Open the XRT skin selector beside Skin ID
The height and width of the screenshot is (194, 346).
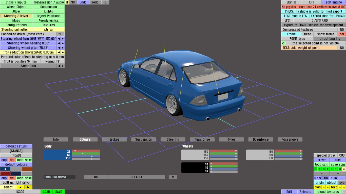[x=312, y=2]
